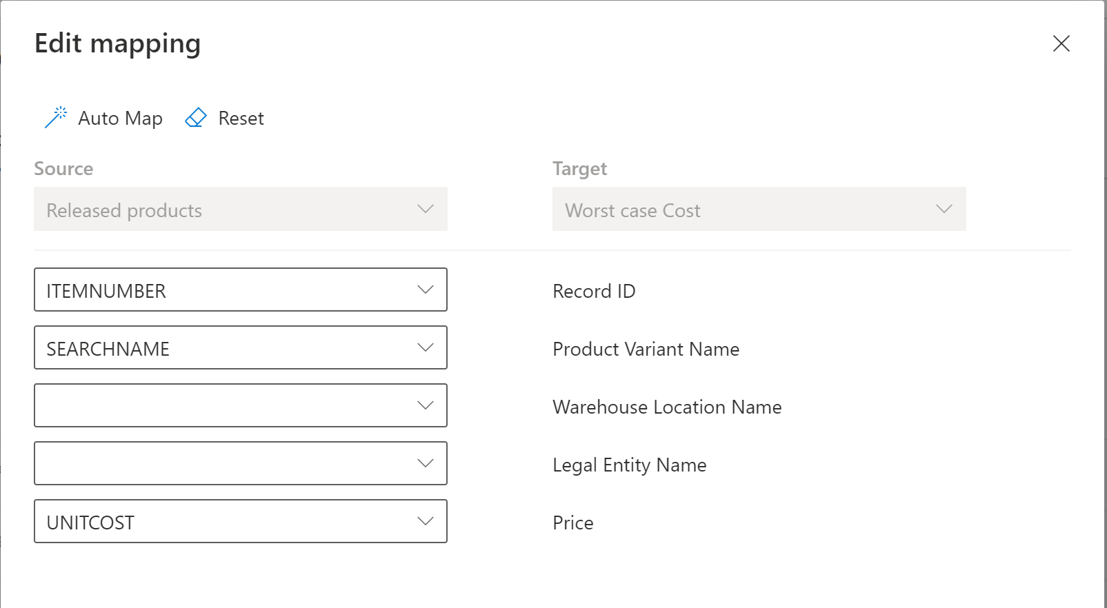The height and width of the screenshot is (608, 1107).
Task: Select the empty field for Warehouse Location Name
Action: [221, 406]
